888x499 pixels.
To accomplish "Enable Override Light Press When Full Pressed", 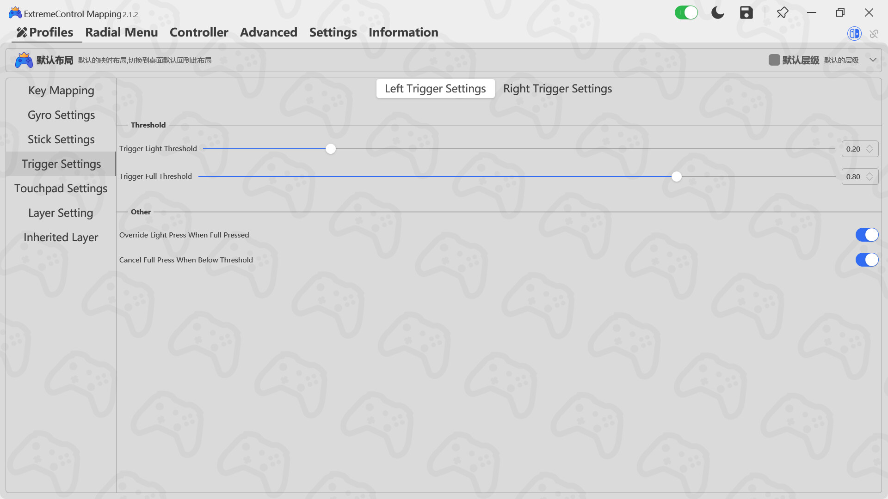I will [x=867, y=235].
